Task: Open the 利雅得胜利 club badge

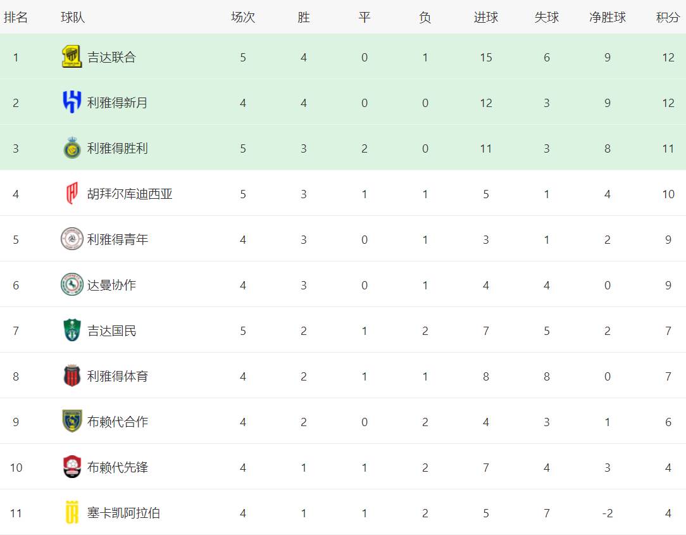Action: [72, 148]
